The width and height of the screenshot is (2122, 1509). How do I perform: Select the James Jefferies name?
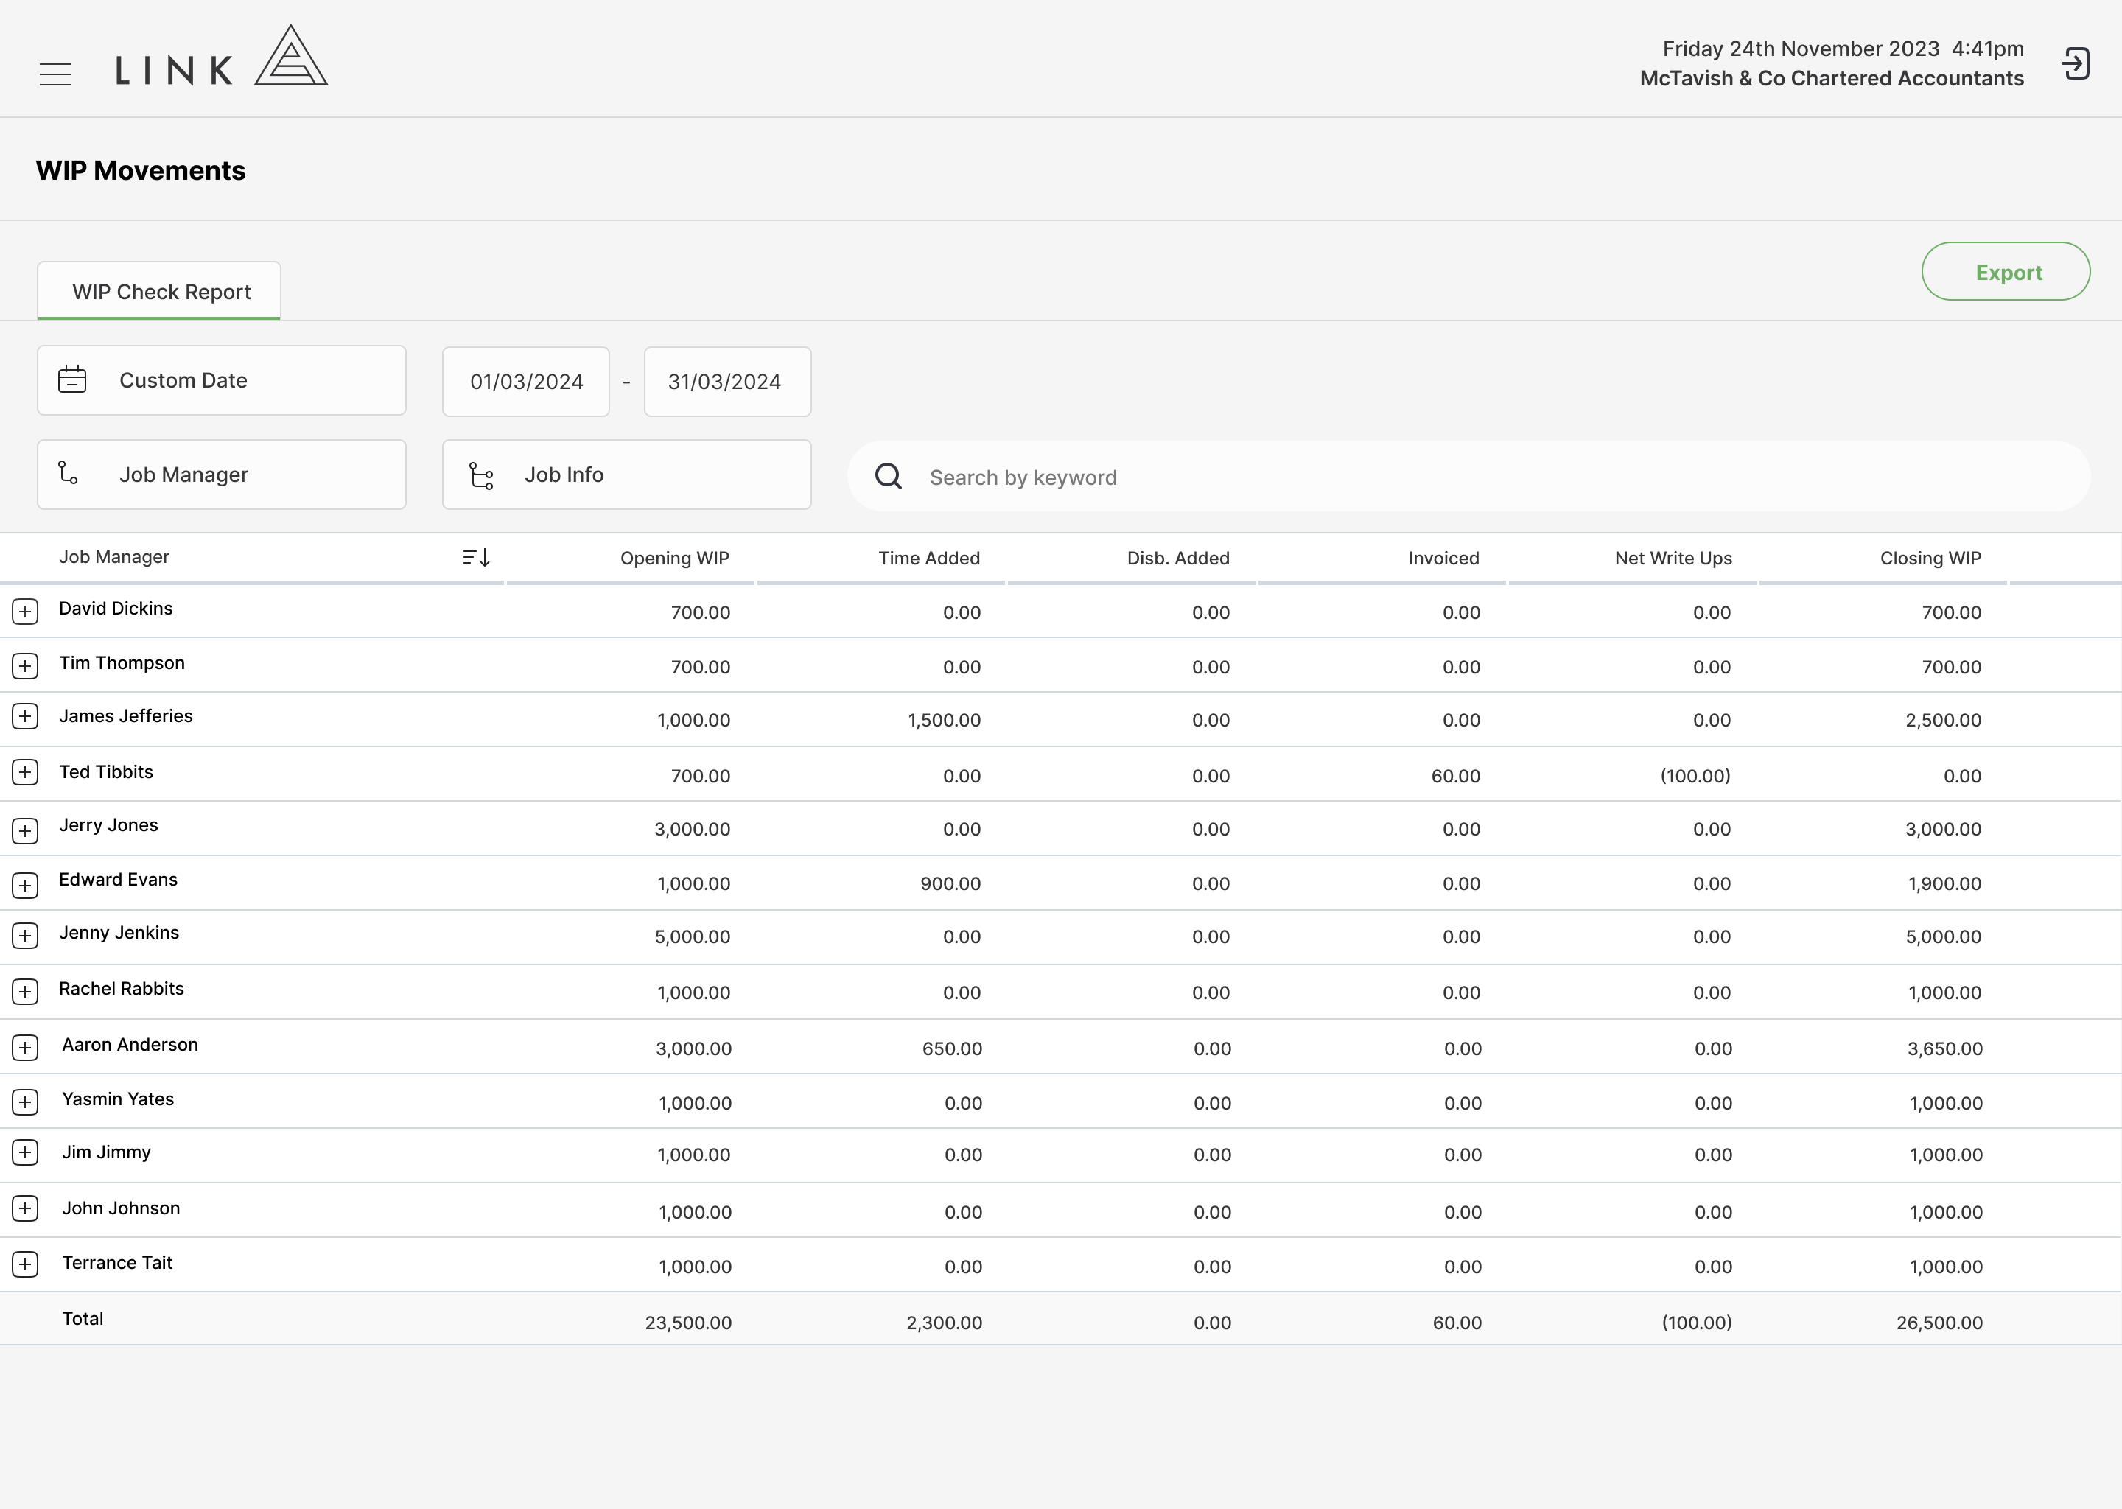(x=126, y=715)
